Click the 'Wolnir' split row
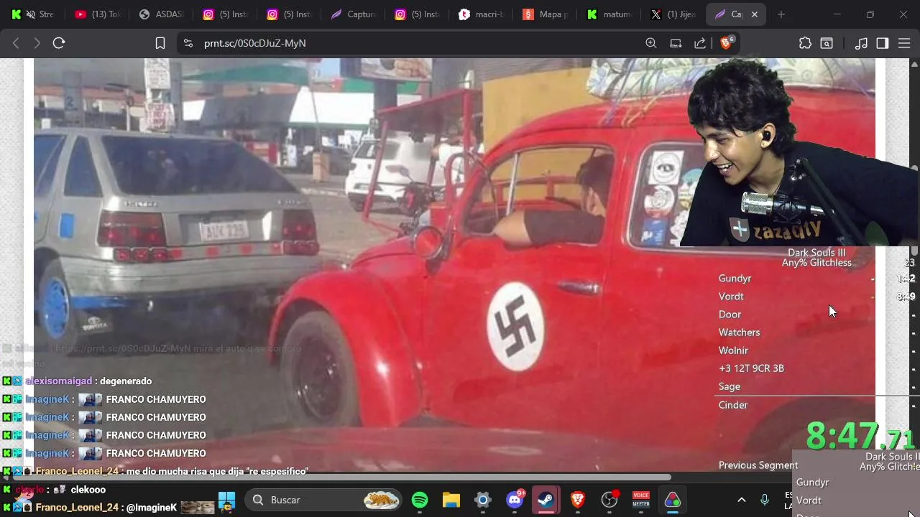Viewport: 920px width, 517px height. click(x=733, y=350)
